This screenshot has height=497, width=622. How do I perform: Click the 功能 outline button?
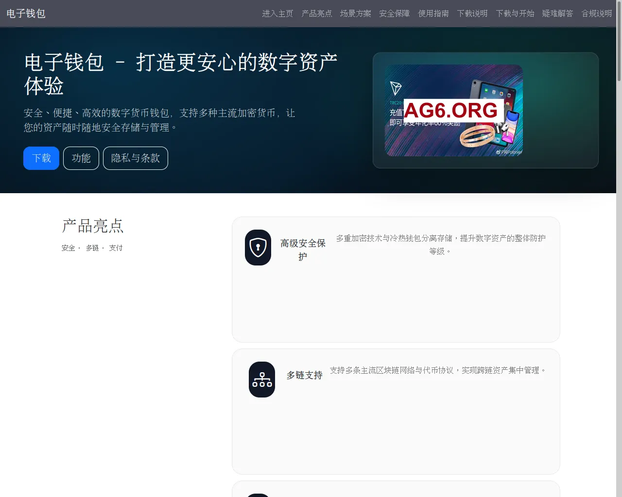point(81,158)
